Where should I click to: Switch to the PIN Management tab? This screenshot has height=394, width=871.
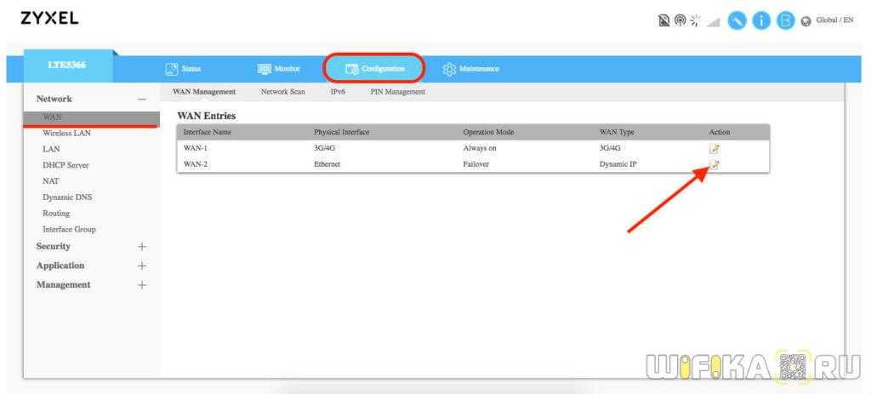(397, 92)
